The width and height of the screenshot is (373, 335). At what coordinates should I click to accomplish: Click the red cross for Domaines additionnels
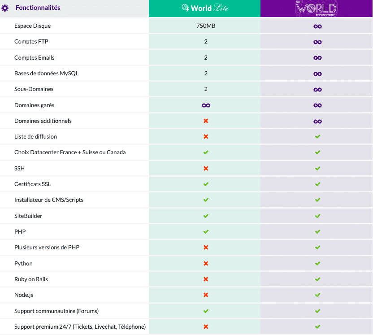point(206,121)
